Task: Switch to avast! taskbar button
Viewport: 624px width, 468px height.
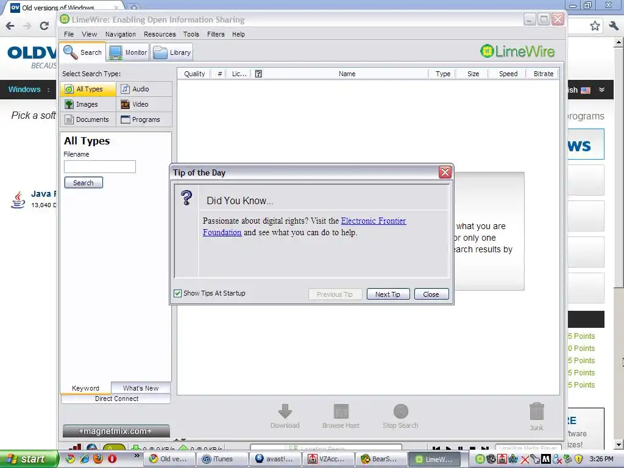Action: (275, 459)
